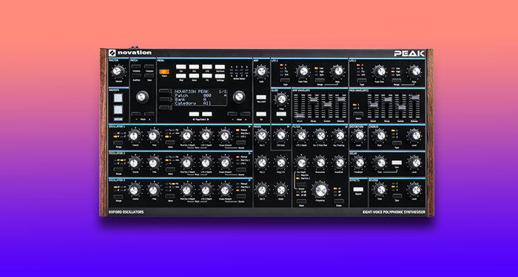Screen dimensions: 518x277
Task: Click the Mixer Noise knob
Action: 280,190
